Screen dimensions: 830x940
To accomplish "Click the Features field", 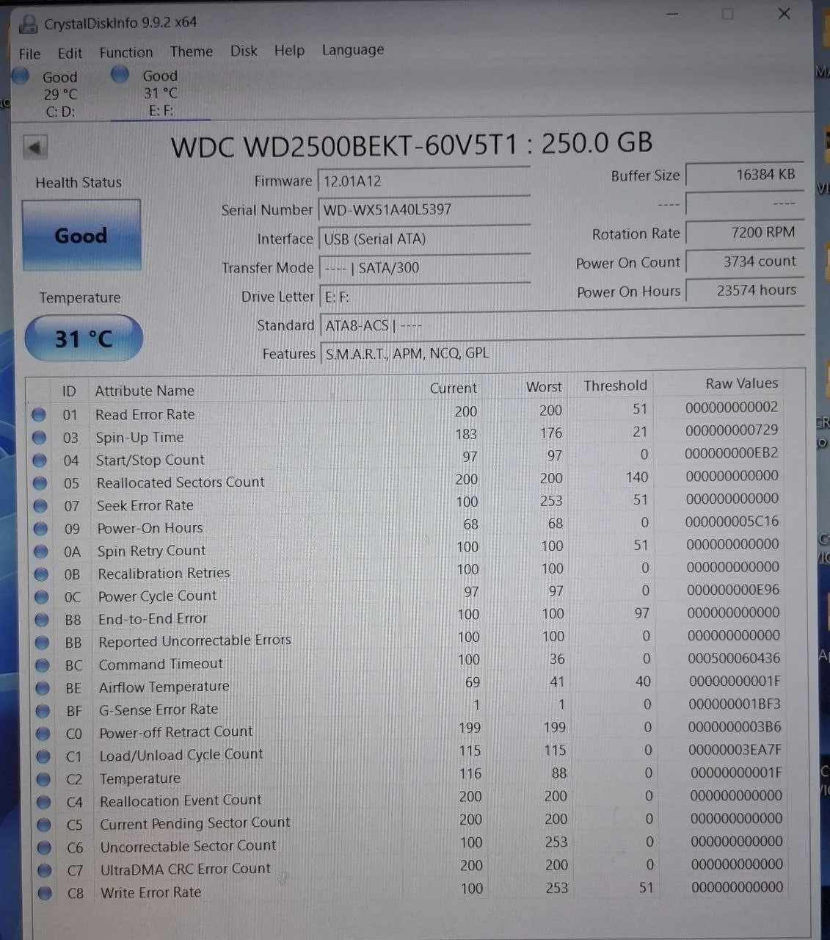I will 561,353.
